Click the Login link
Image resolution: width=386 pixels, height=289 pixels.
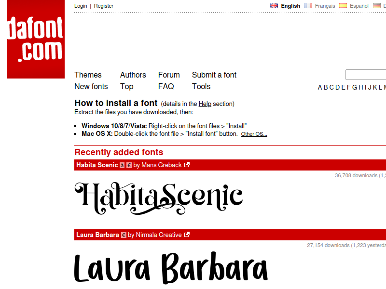[x=81, y=6]
